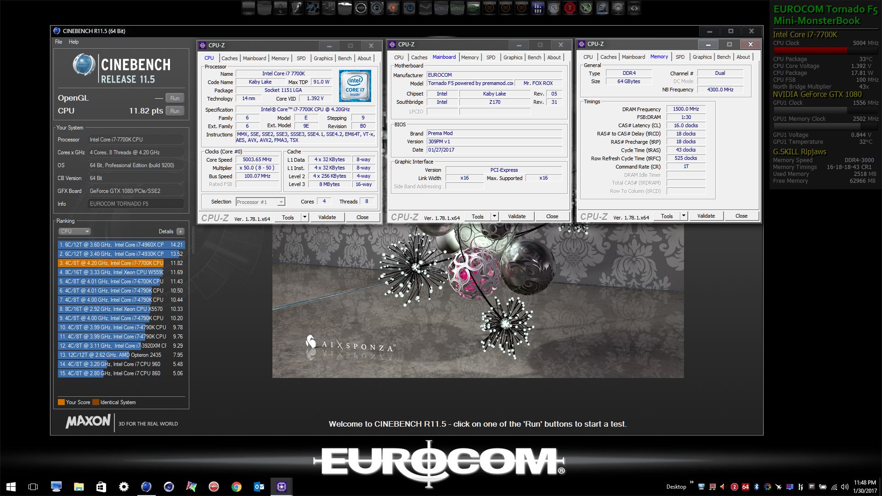Launch Cinema 4D from the taskbar

(169, 487)
